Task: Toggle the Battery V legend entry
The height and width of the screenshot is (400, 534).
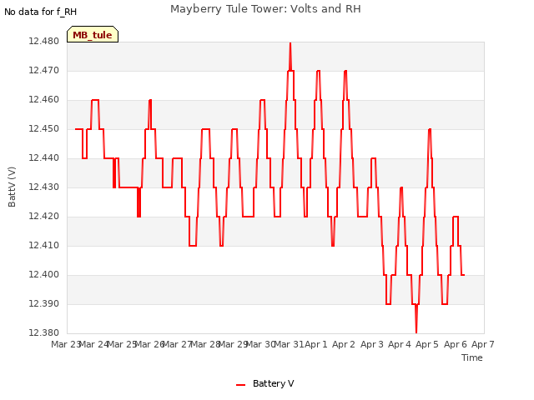Action: [x=265, y=383]
